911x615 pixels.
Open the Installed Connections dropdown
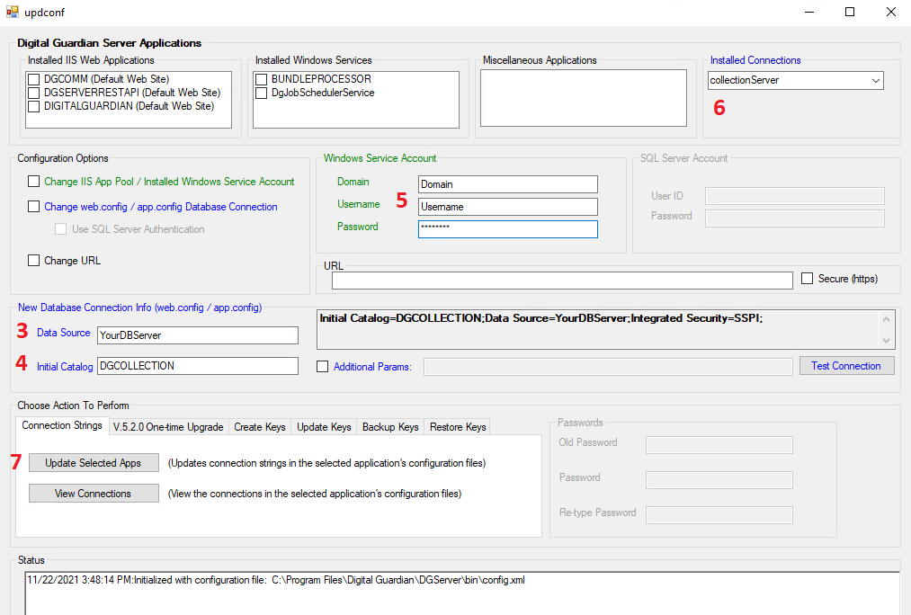tap(876, 80)
